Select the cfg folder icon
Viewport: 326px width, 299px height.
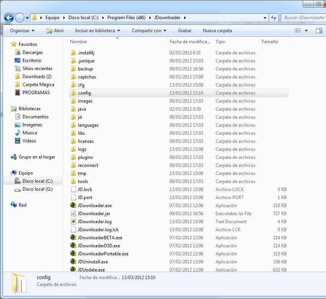(73, 85)
